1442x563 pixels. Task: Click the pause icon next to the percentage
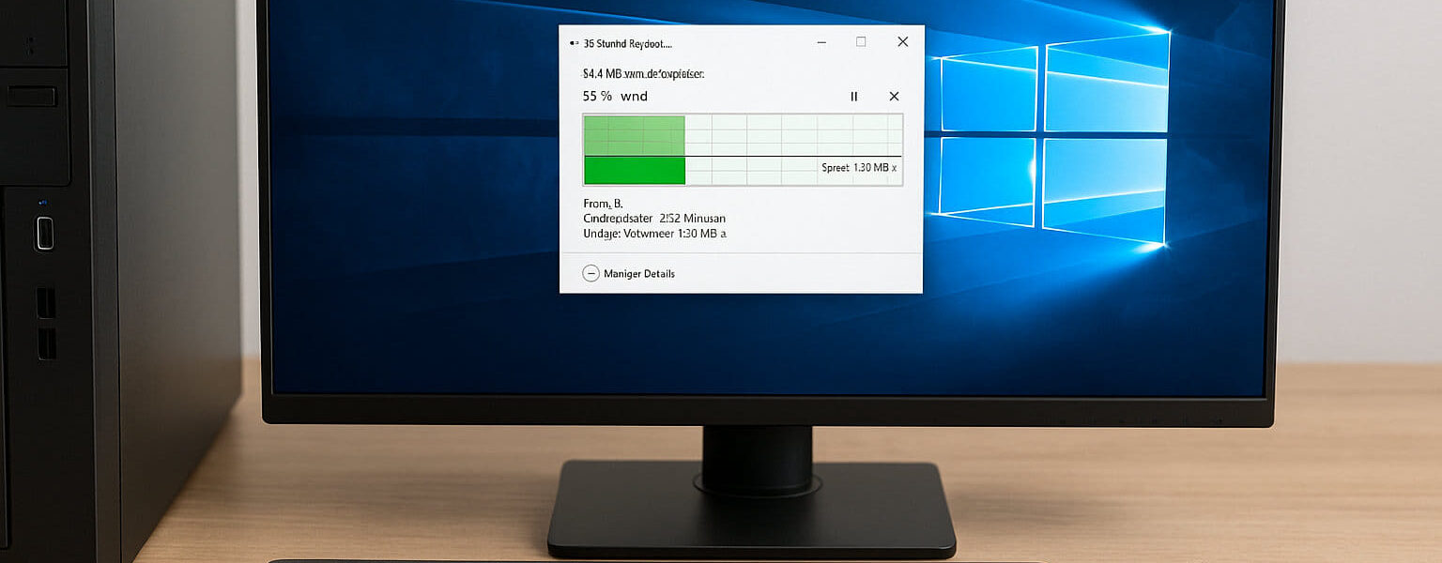click(853, 96)
